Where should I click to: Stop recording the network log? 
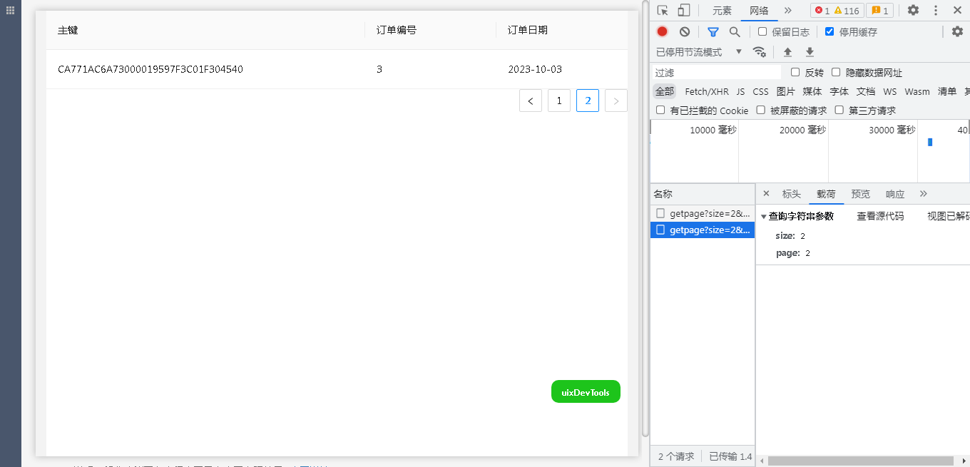point(662,31)
